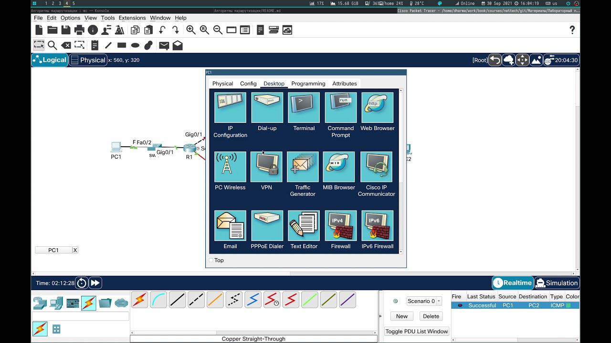Create a new file from toolbar
The height and width of the screenshot is (343, 611).
click(x=39, y=30)
